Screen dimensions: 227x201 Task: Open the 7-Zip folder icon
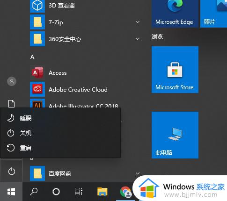point(37,22)
